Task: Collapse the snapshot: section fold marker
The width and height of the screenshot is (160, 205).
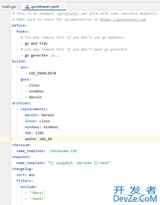Action: point(10,157)
